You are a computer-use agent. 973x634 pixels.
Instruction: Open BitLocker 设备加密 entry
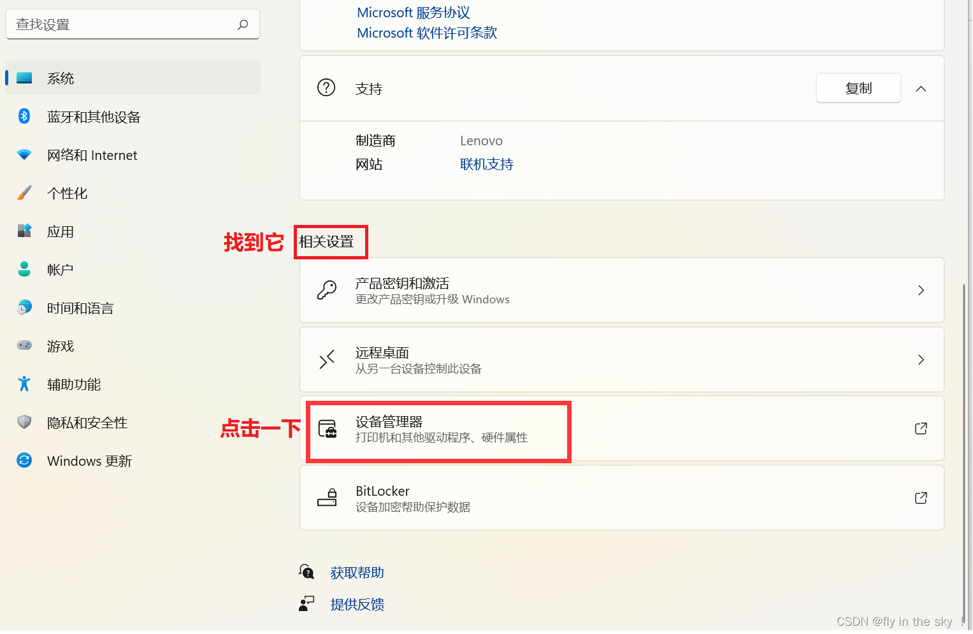pos(622,498)
